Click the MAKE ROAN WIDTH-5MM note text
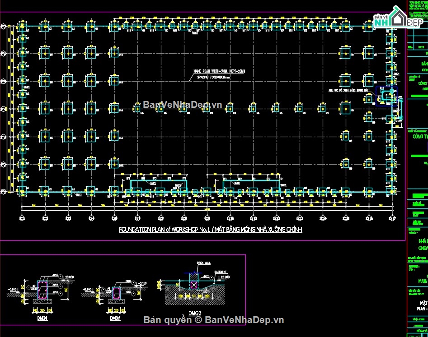The image size is (428, 337). coord(219,71)
